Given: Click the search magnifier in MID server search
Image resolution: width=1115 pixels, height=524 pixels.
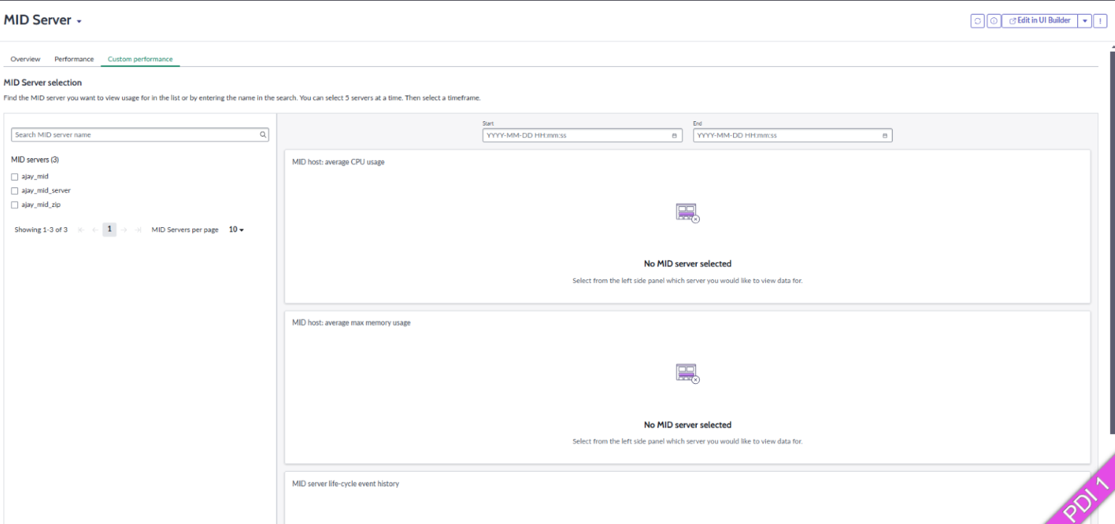Looking at the screenshot, I should click(263, 134).
